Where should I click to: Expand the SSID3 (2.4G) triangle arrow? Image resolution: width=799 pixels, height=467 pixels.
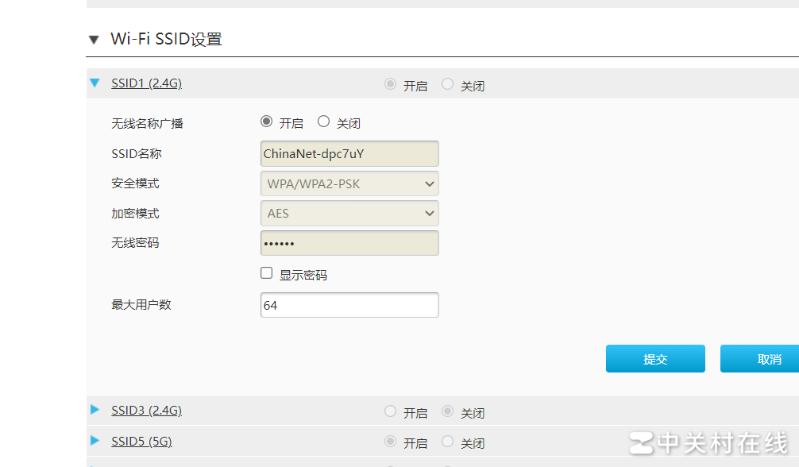click(x=95, y=410)
